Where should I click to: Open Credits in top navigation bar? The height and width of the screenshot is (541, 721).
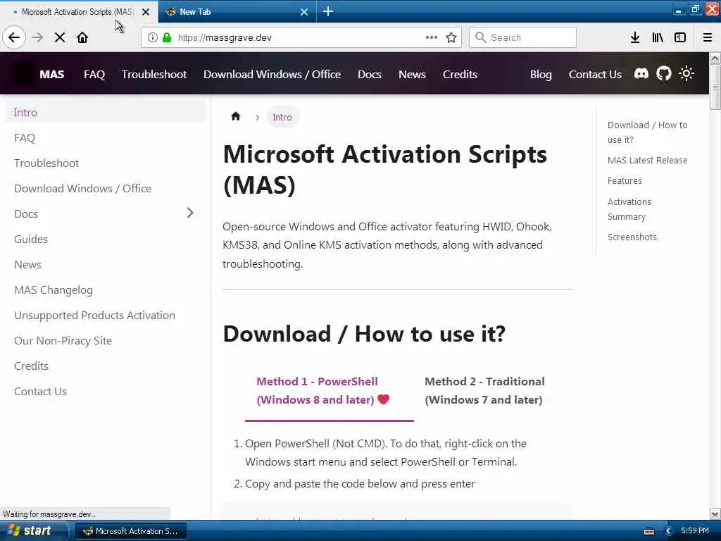[460, 74]
